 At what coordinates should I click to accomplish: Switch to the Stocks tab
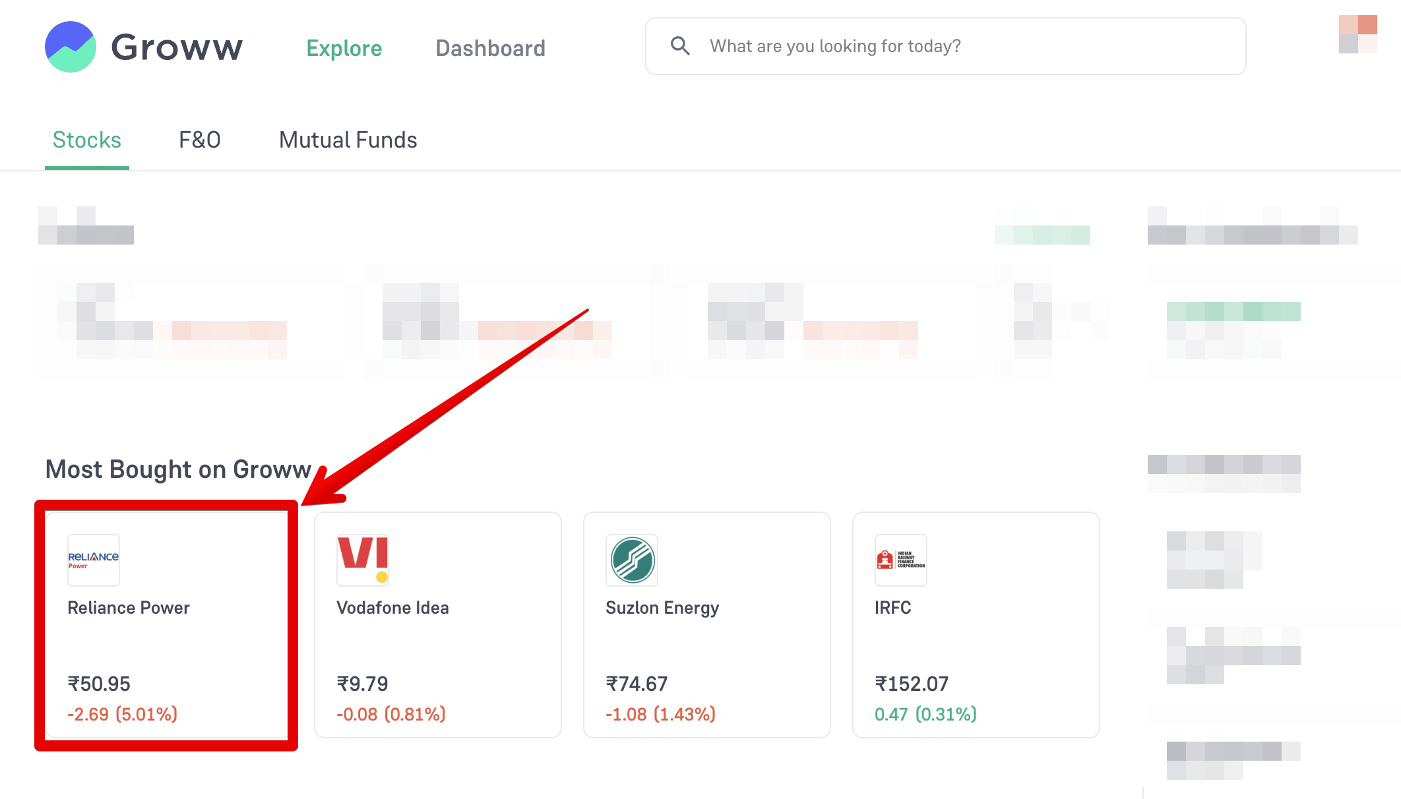coord(87,140)
